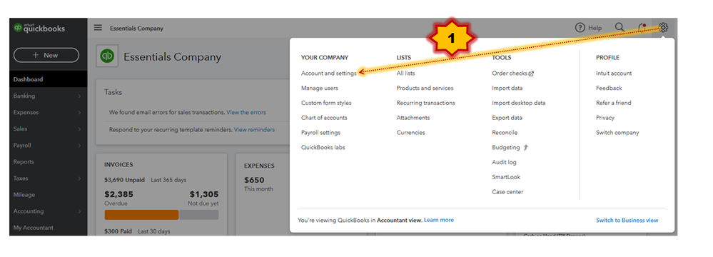Viewport: 713px width, 257px height.
Task: Click Switch to Business view
Action: [x=627, y=220]
